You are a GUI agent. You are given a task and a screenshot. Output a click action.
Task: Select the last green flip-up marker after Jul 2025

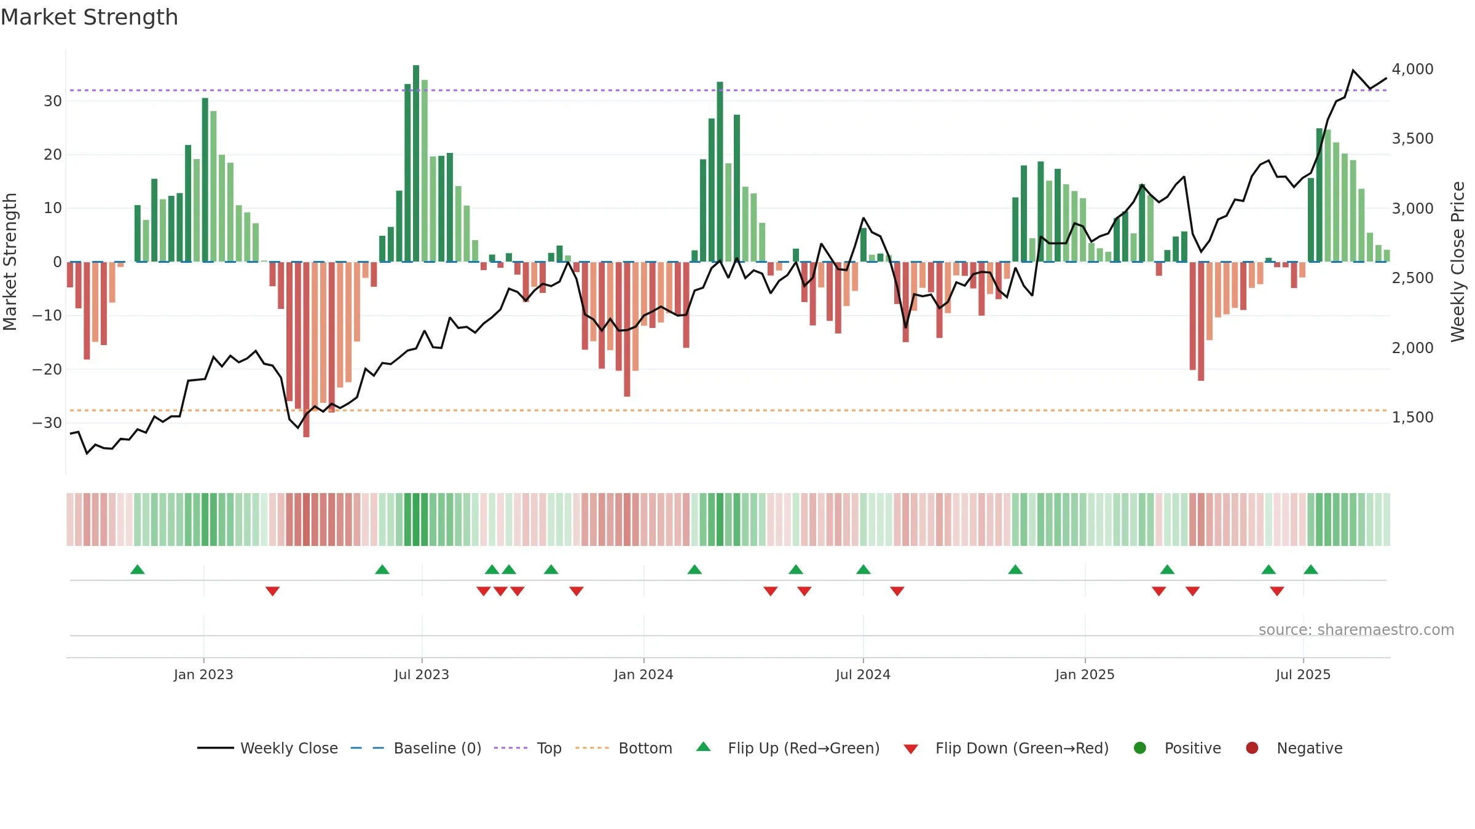1311,570
